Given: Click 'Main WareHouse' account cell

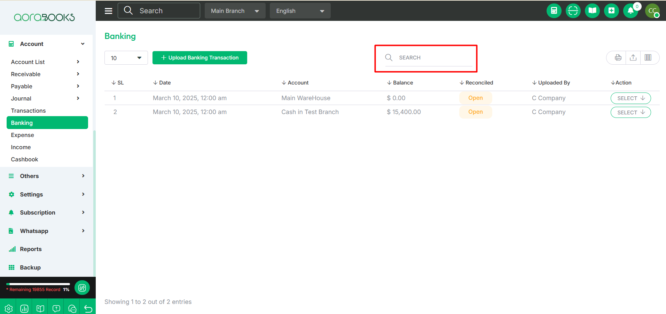Looking at the screenshot, I should pos(306,98).
